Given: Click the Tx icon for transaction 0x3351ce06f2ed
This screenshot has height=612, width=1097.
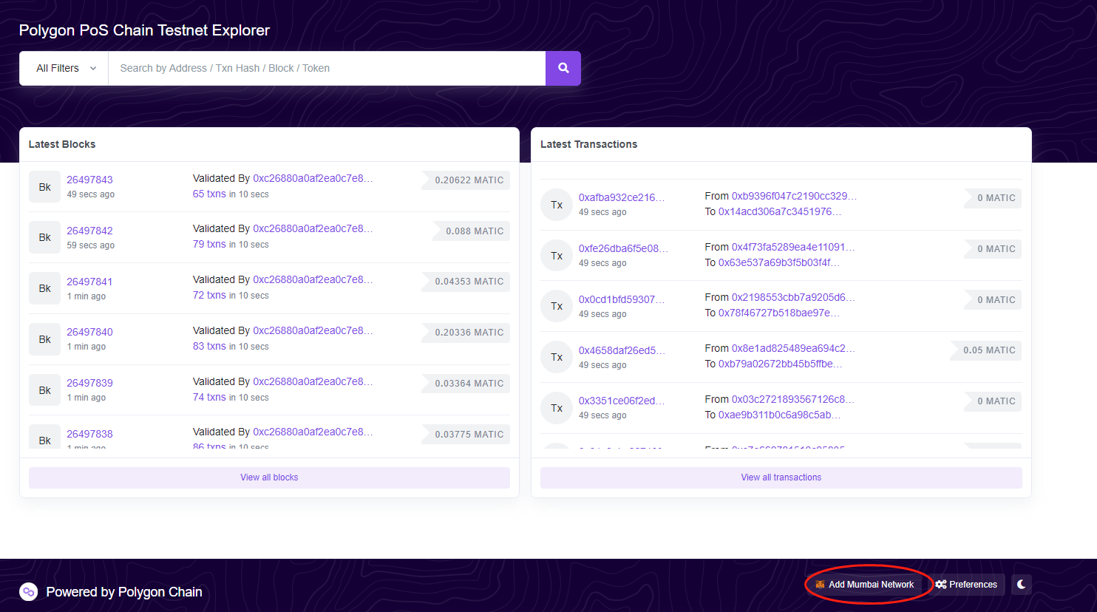Looking at the screenshot, I should coord(557,408).
